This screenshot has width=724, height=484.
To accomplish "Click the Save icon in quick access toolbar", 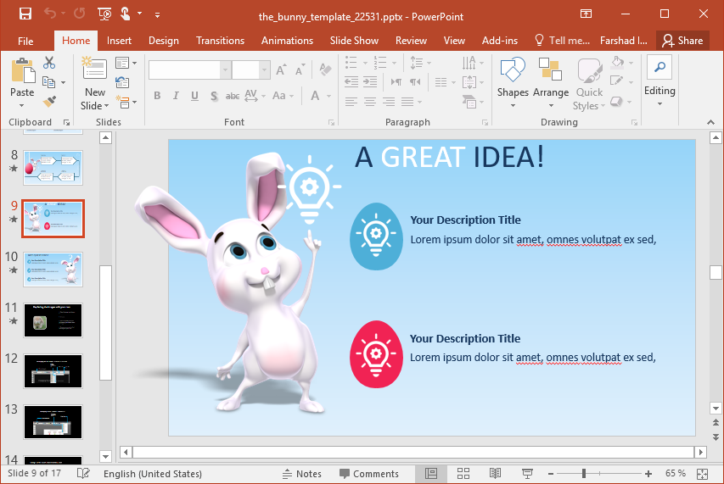I will coord(25,14).
